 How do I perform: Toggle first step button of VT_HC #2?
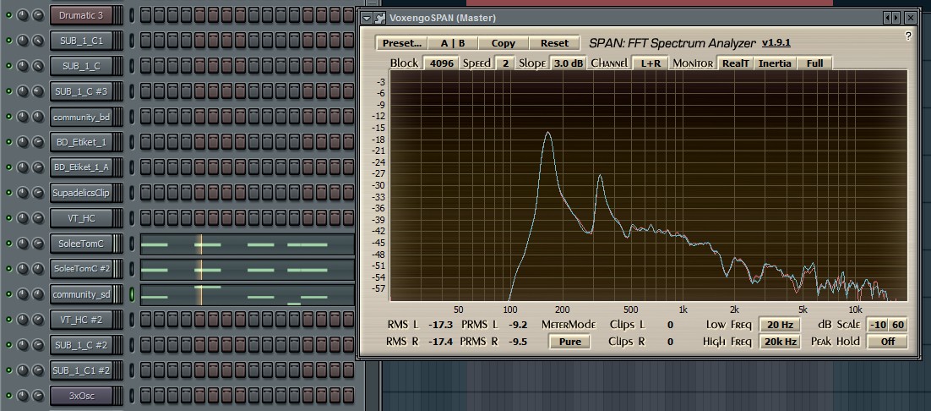click(x=145, y=320)
